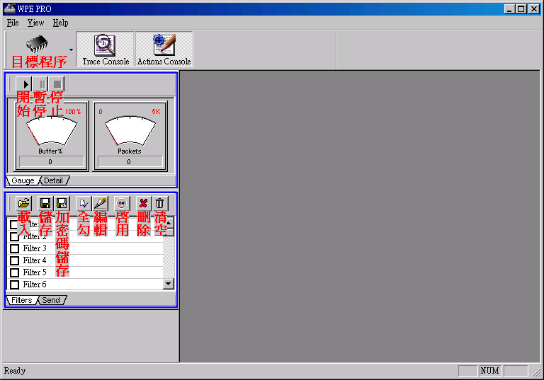Minimize the WPE PRO window

pyautogui.click(x=509, y=9)
